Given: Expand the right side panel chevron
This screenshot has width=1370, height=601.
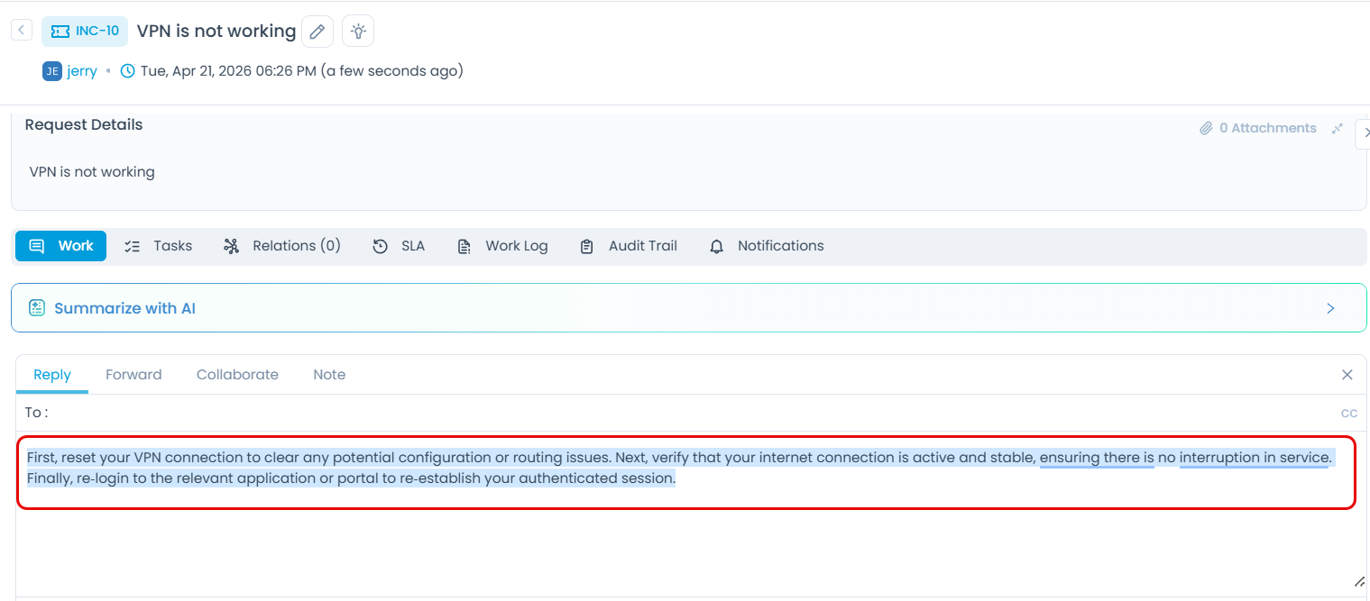Looking at the screenshot, I should [x=1364, y=132].
